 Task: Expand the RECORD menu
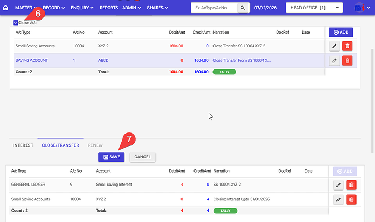pyautogui.click(x=54, y=8)
